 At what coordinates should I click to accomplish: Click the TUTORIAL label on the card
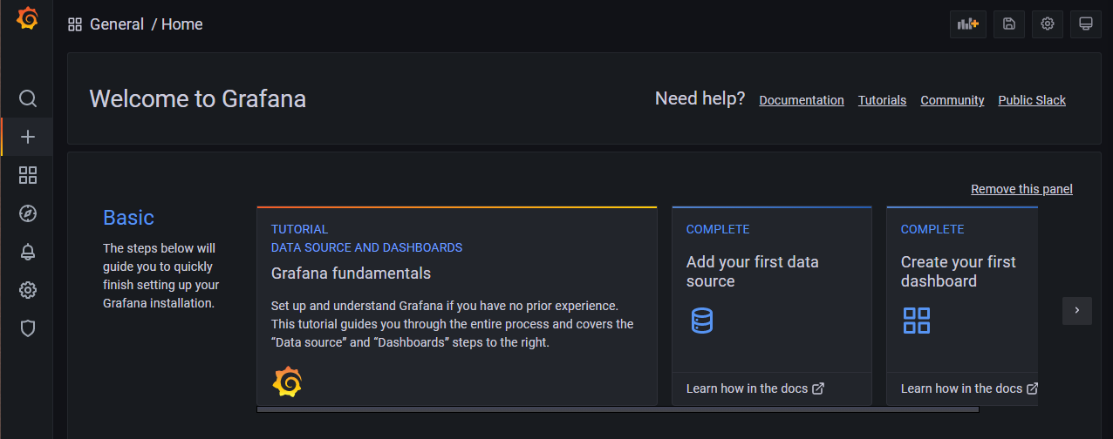pyautogui.click(x=299, y=229)
